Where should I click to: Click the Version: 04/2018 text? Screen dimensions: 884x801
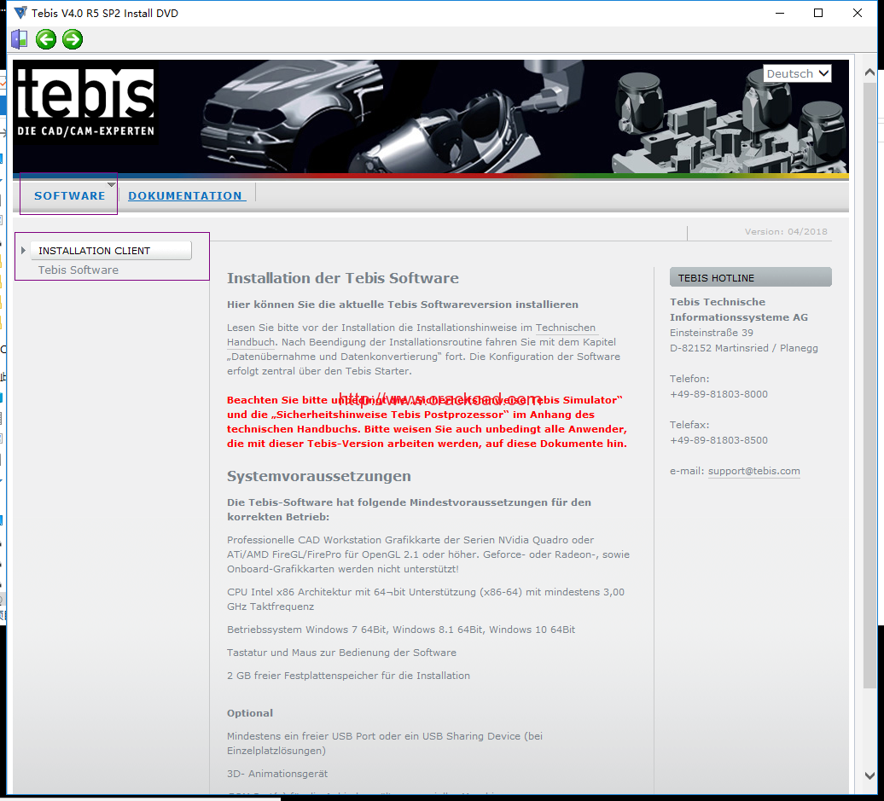[786, 232]
